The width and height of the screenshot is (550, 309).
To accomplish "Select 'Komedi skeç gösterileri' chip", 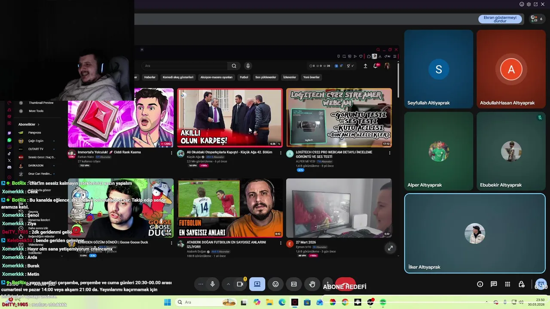I will [178, 77].
